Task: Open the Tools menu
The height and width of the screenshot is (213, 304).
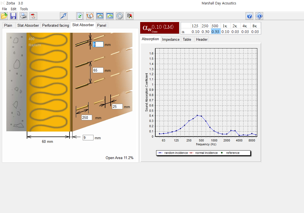Action: click(24, 9)
